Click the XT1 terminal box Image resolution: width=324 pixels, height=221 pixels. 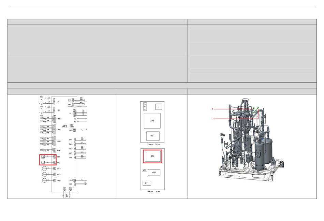[x=147, y=183]
